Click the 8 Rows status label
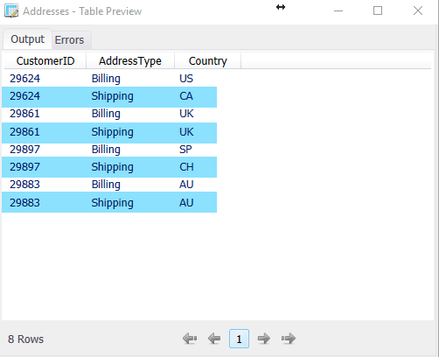Viewport: 439px width, 357px height. 25,339
